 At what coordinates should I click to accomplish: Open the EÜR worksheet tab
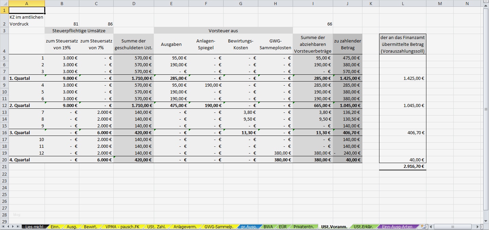click(282, 227)
